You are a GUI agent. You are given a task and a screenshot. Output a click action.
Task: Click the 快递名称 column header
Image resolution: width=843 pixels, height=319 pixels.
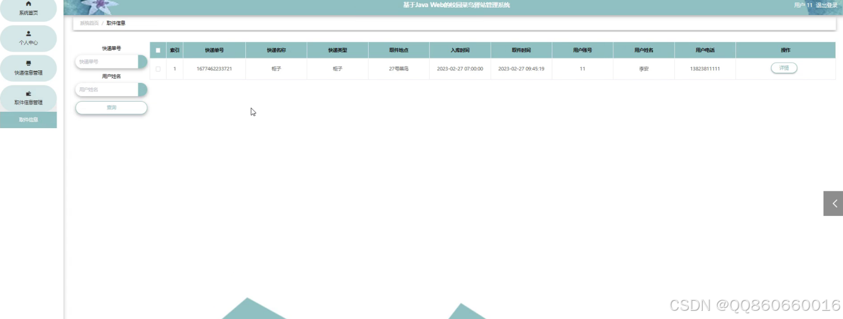(276, 50)
